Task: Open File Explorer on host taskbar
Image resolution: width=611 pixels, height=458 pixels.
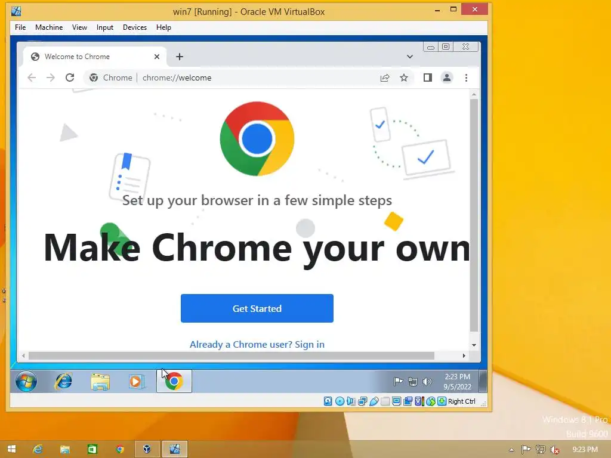Action: 64,450
